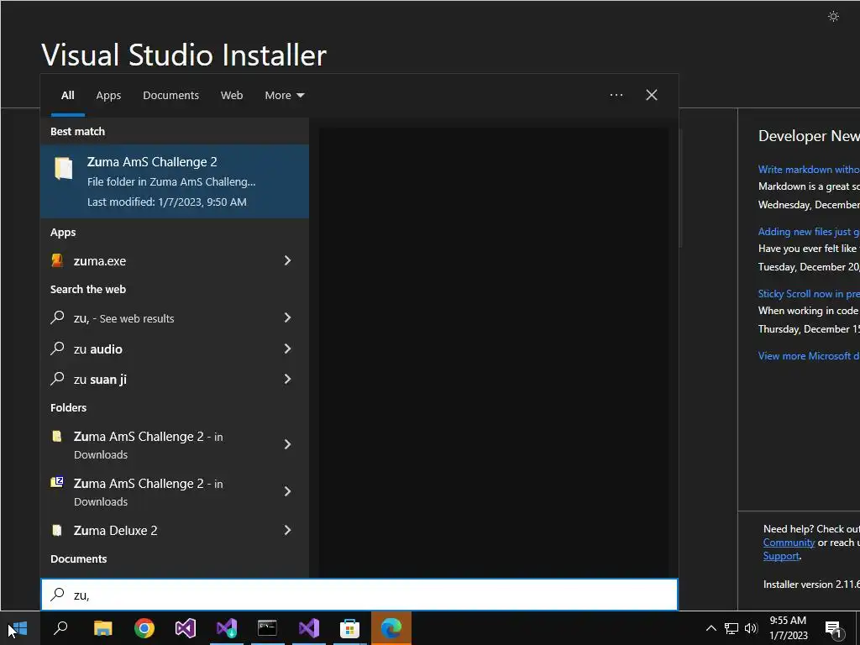
Task: Expand the 'zu,' web results arrow
Action: pos(287,317)
